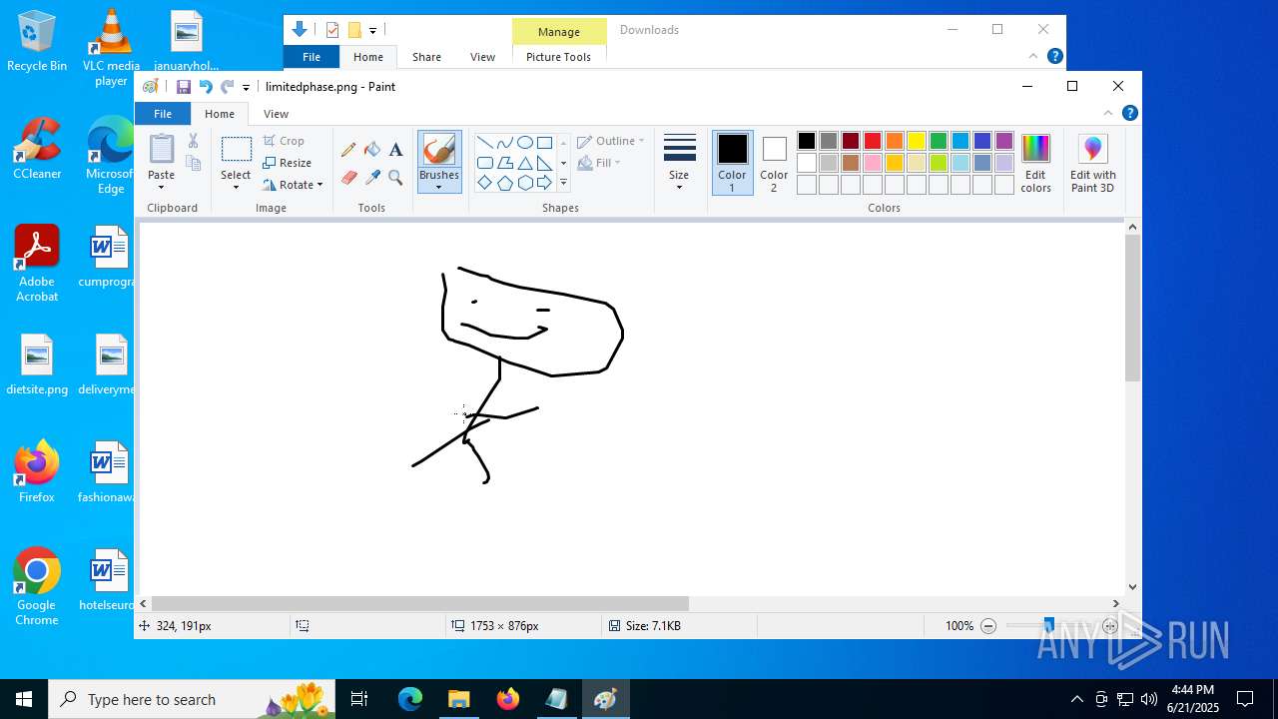The height and width of the screenshot is (719, 1278).
Task: Click the Paste clipboard icon
Action: pos(161,149)
